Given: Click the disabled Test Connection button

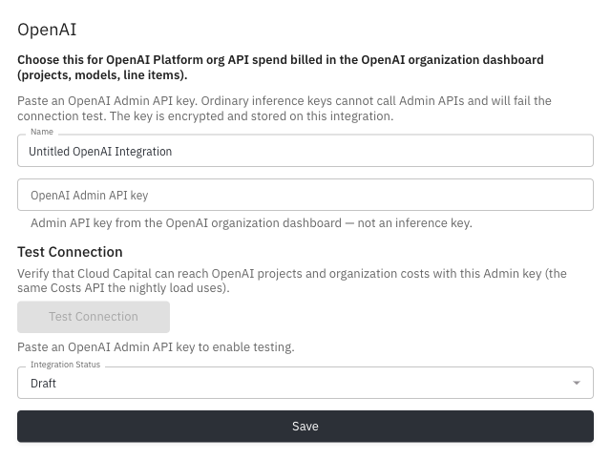Looking at the screenshot, I should tap(94, 317).
